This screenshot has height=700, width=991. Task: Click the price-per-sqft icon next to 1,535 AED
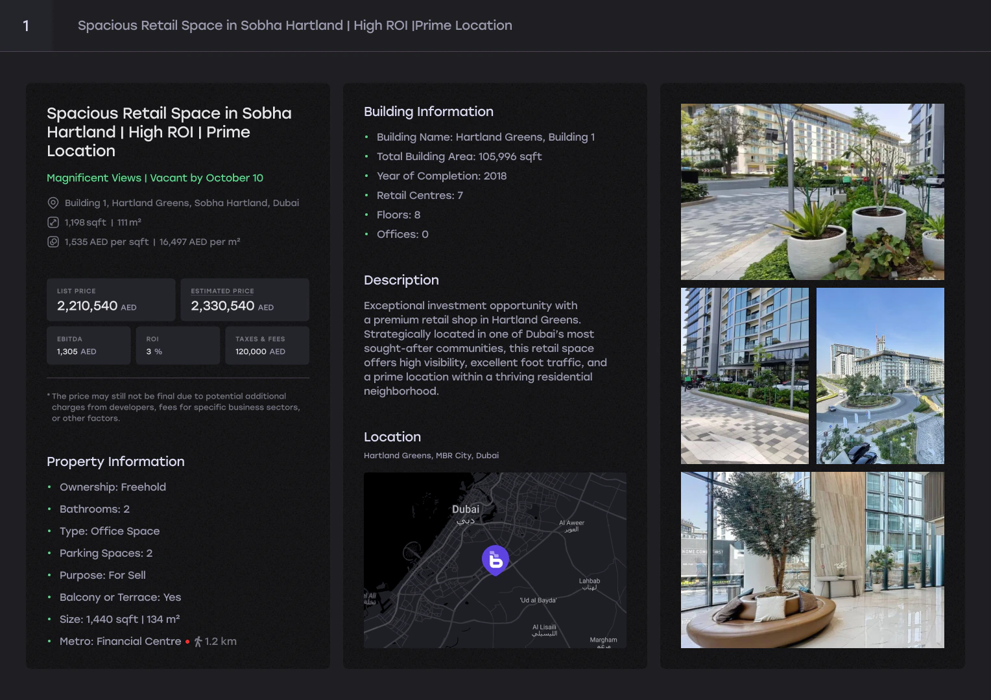click(53, 242)
